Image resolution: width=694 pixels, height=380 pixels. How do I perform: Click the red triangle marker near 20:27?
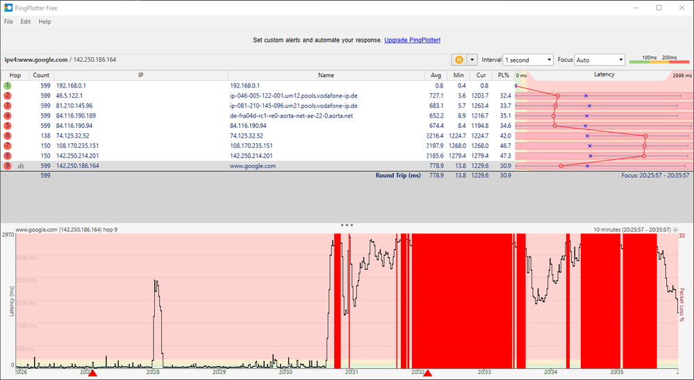(x=92, y=374)
